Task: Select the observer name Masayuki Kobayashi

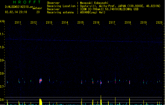Action: tap(94, 3)
